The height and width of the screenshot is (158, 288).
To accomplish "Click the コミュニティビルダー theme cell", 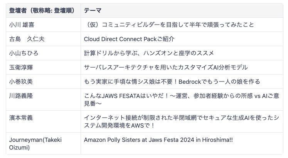I will [182, 25].
